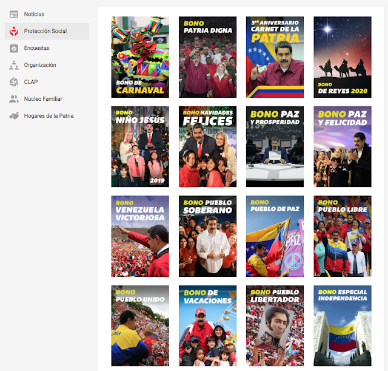Click the Organización hierarchy icon
388x371 pixels.
click(x=14, y=65)
